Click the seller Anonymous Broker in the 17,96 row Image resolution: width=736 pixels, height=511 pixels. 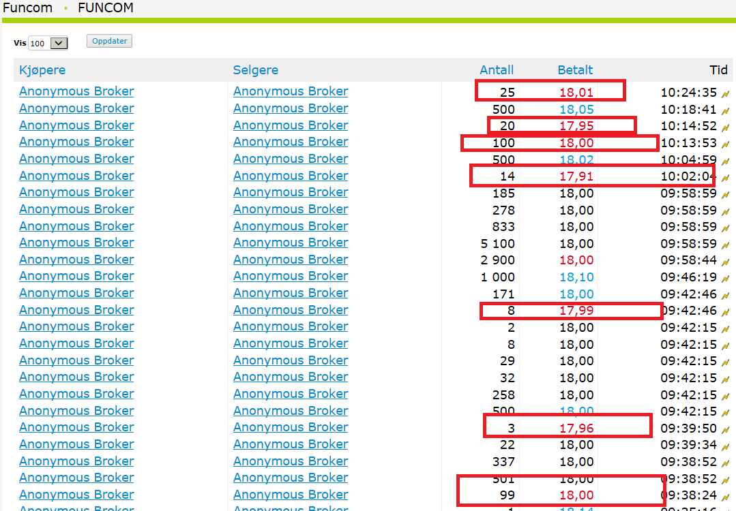pos(291,427)
